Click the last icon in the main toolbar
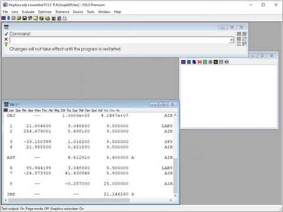 [65, 18]
